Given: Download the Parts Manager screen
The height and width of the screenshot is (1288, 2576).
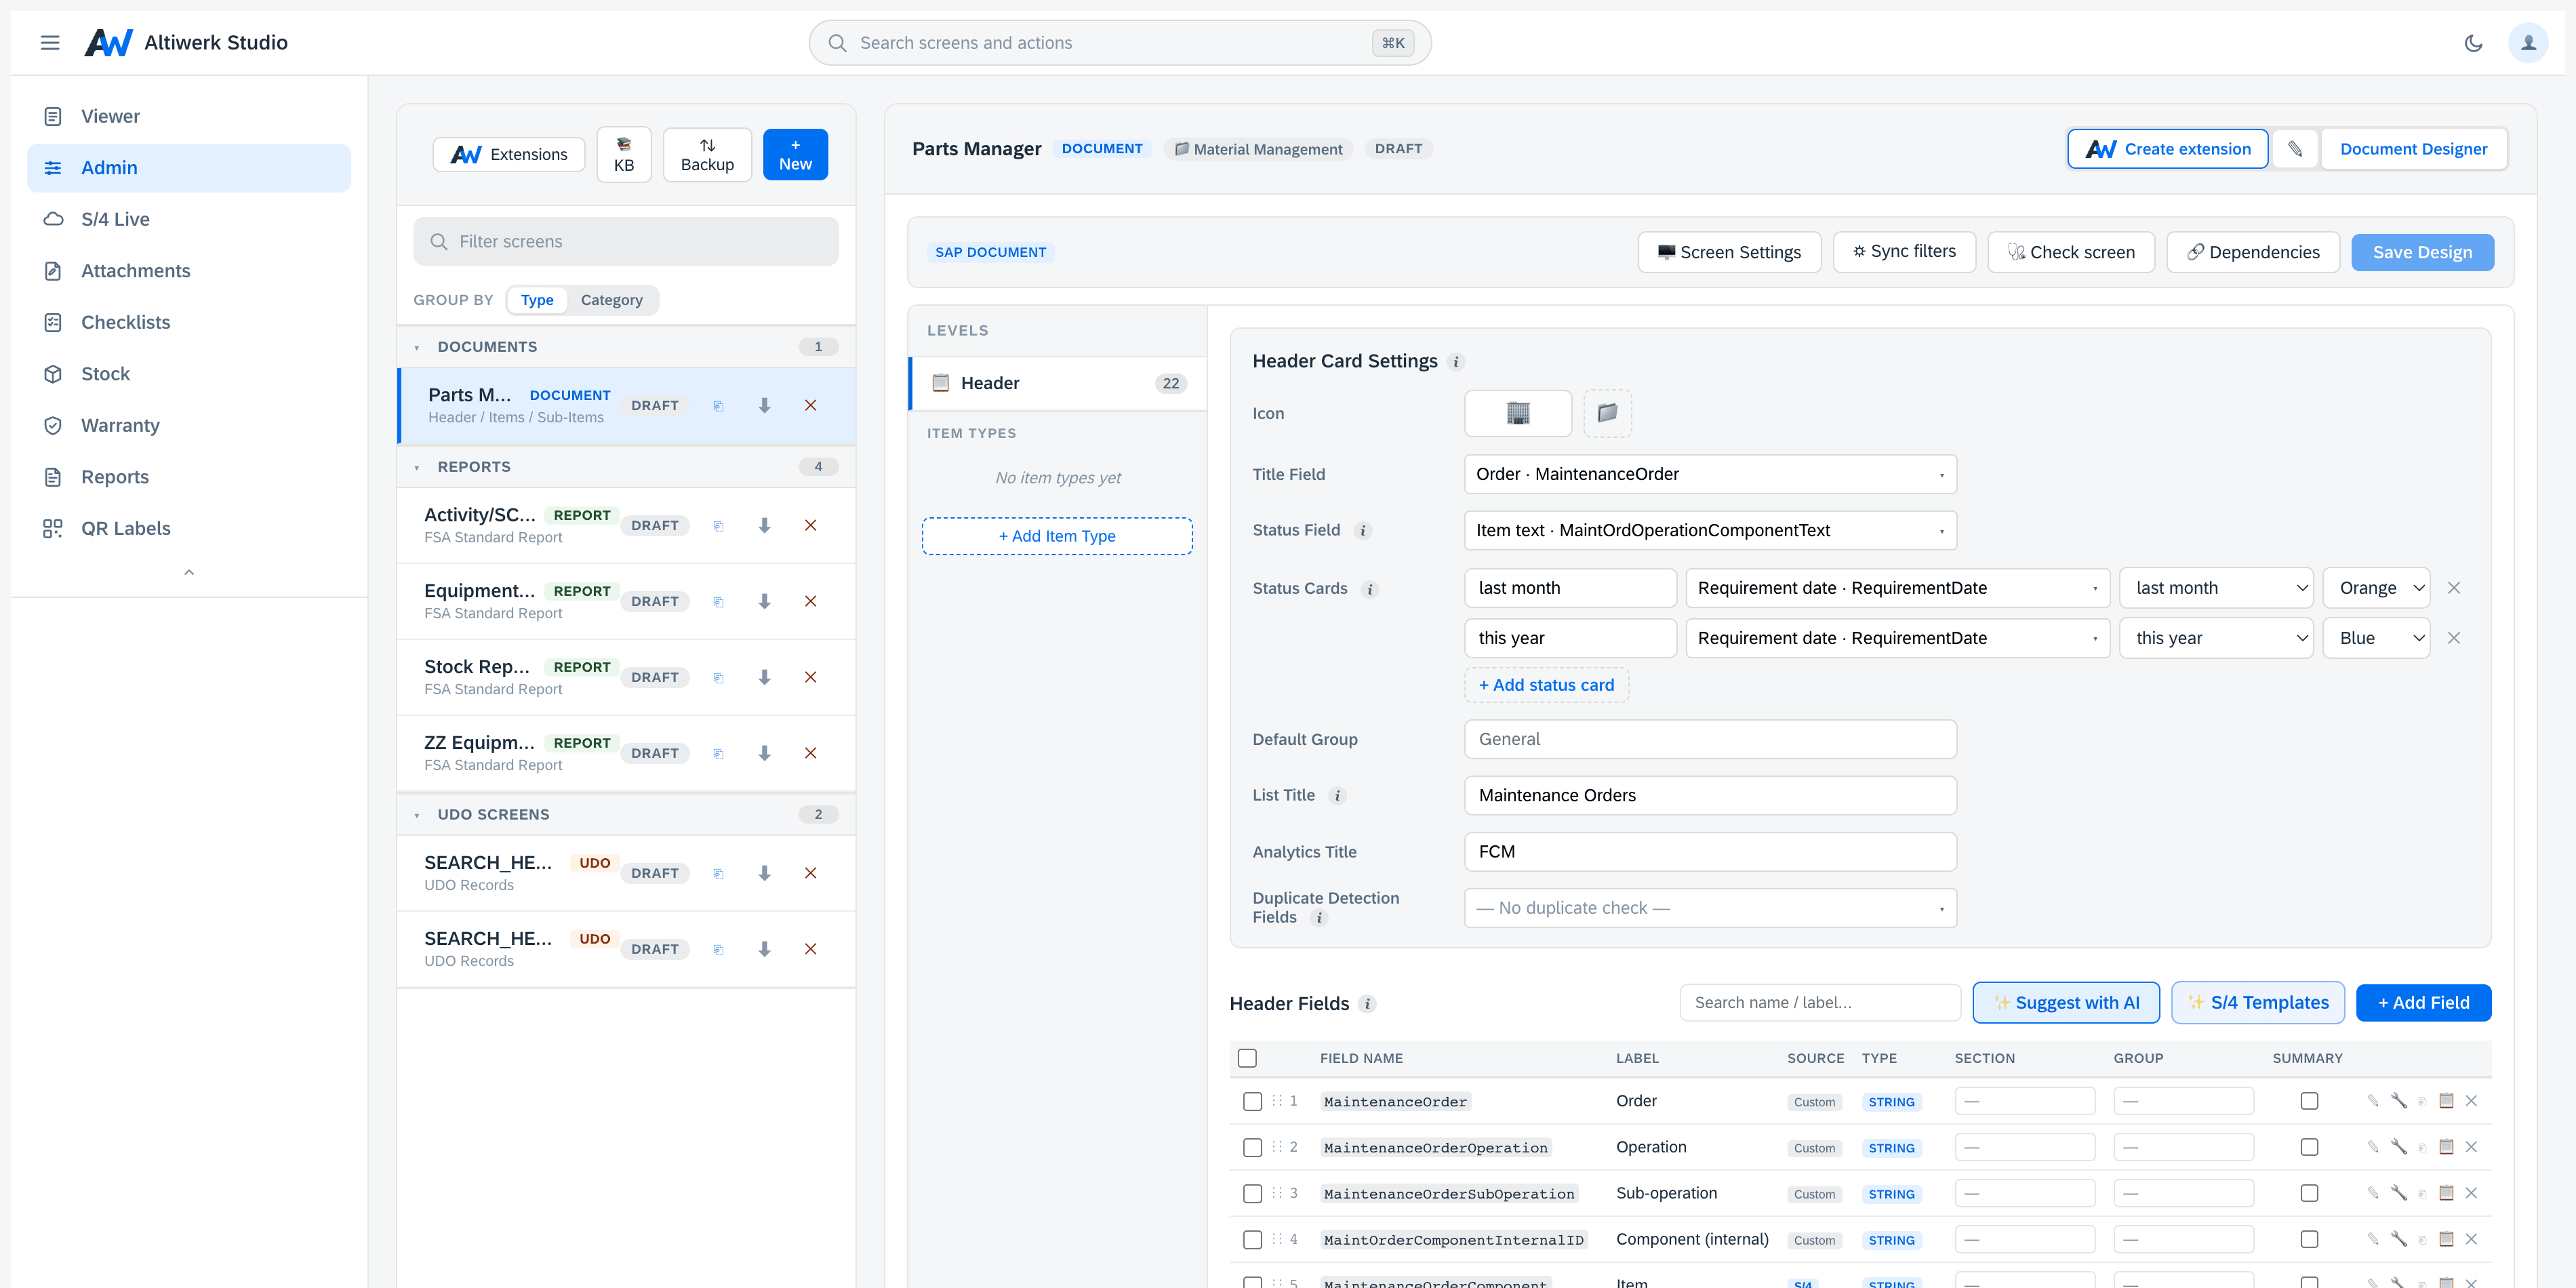Looking at the screenshot, I should tap(764, 406).
